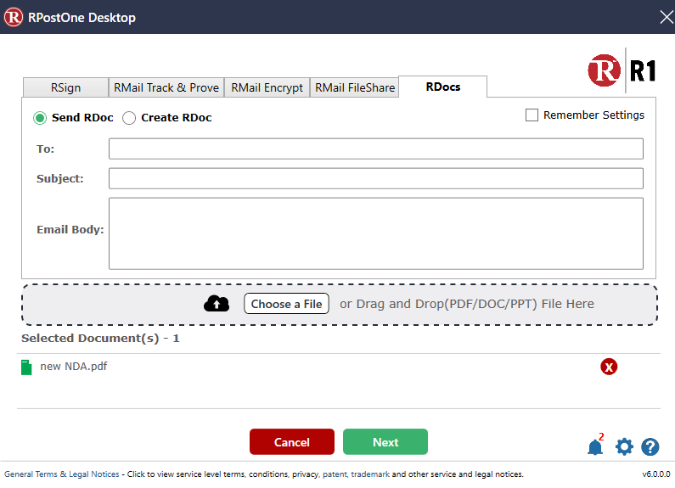Enable the Remember Settings checkbox
Viewport: 675px width, 488px height.
click(x=532, y=115)
